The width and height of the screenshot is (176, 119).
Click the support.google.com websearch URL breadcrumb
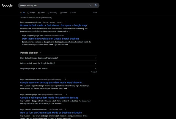pos(43,35)
